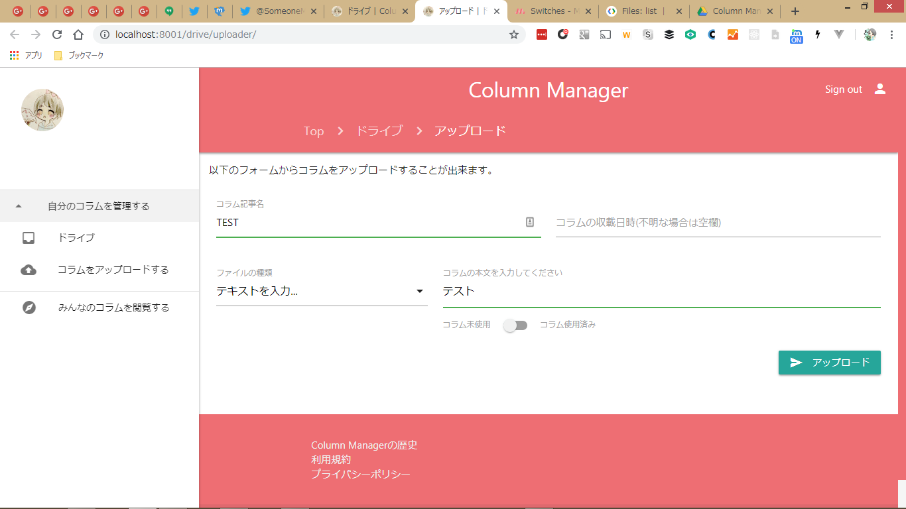Click the bookmark star icon in address bar

[x=514, y=34]
